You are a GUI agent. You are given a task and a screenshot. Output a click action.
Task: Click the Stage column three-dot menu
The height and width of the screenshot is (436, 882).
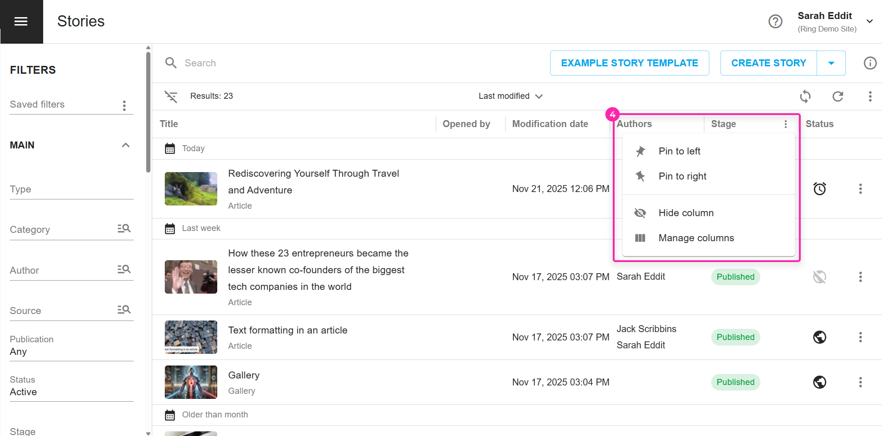tap(785, 124)
